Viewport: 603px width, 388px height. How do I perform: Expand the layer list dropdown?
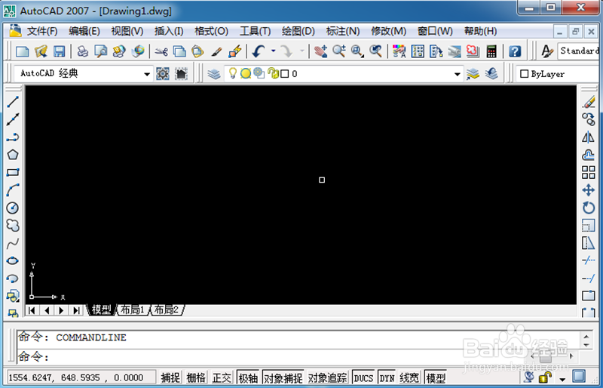click(x=458, y=73)
